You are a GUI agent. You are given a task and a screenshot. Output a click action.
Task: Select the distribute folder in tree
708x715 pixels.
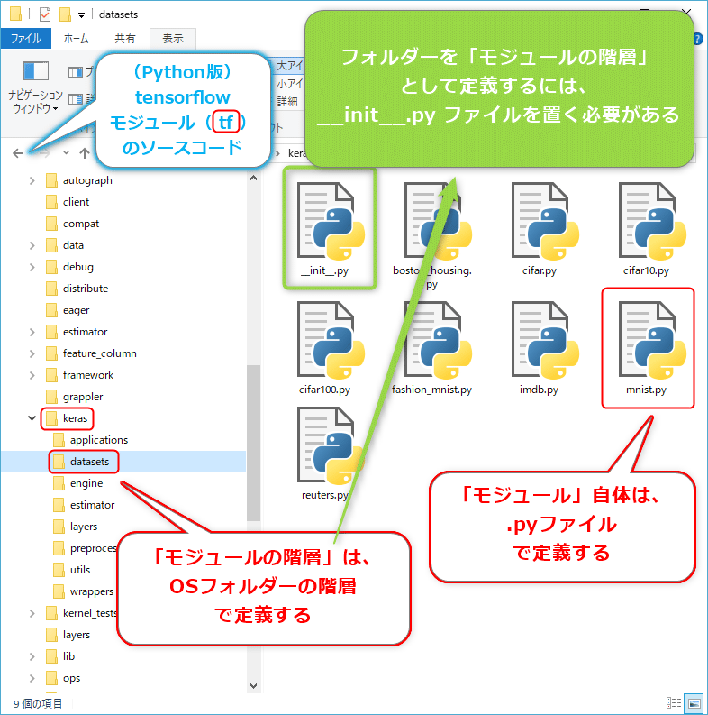click(77, 289)
